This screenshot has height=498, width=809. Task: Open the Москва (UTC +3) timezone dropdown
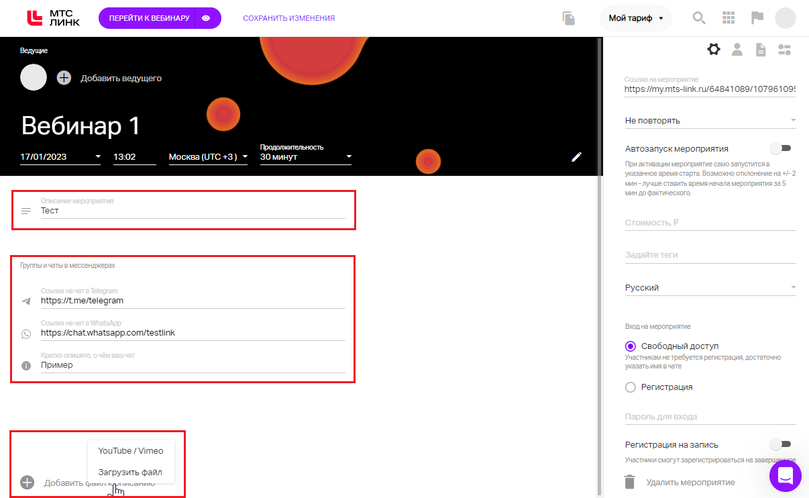coord(208,157)
